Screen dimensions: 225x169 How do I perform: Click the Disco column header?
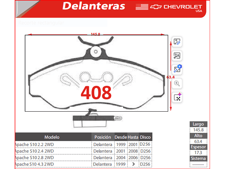[x=145, y=137]
